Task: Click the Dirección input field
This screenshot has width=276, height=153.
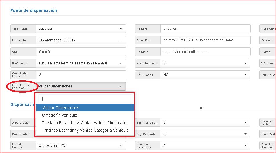Action: pyautogui.click(x=206, y=40)
